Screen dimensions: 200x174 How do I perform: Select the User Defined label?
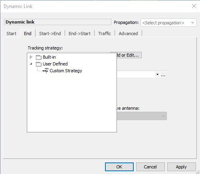click(x=55, y=64)
